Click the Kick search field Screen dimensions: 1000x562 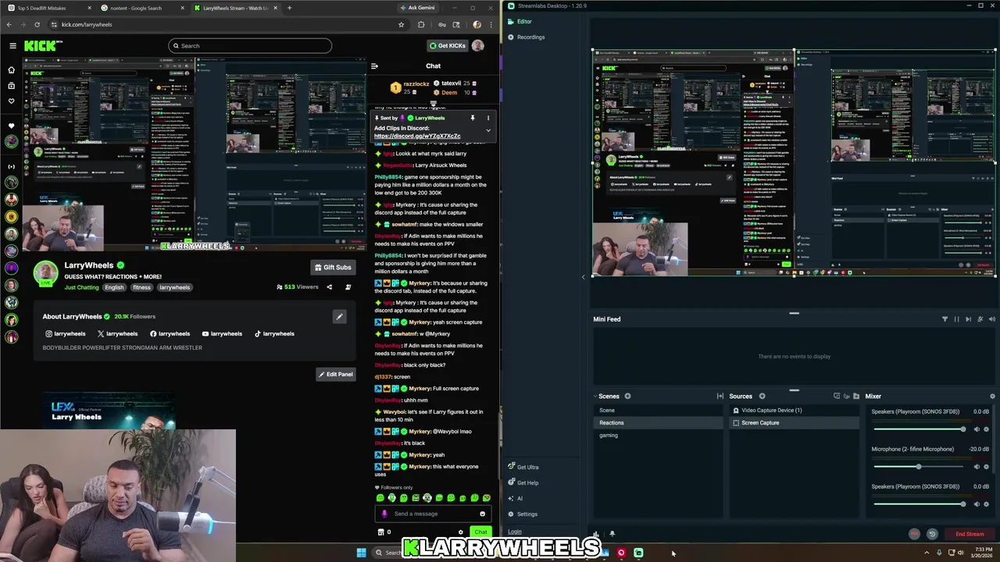point(250,46)
